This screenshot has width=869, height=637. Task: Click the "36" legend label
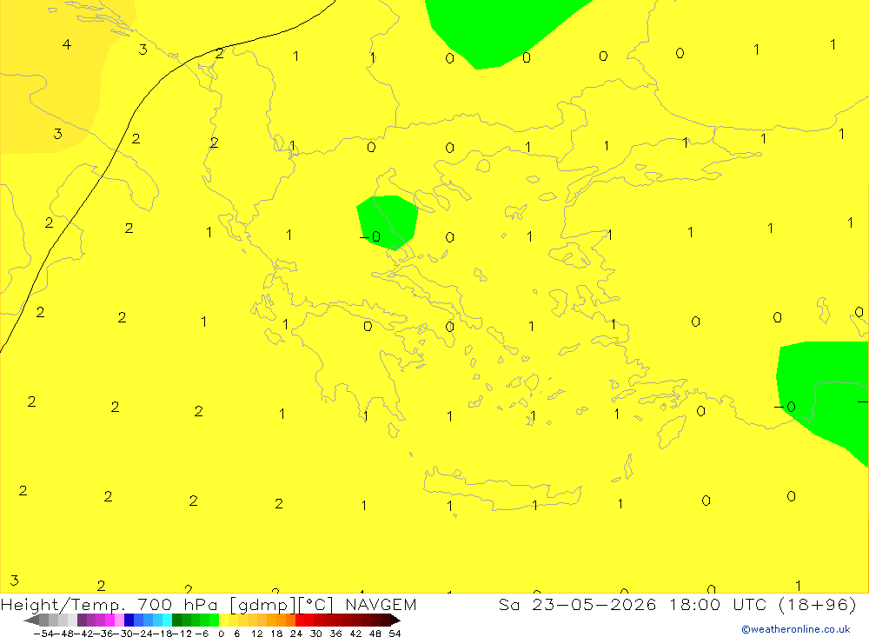(335, 634)
